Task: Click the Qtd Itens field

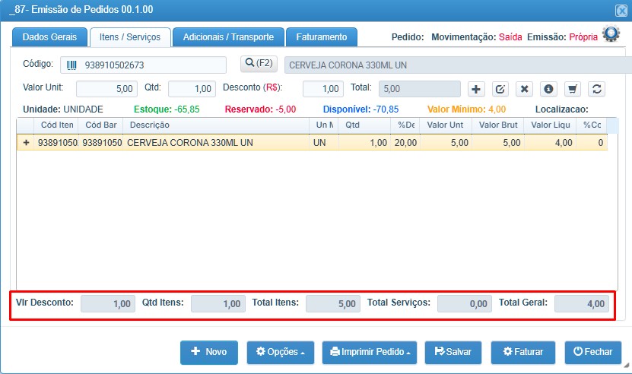Action: click(218, 304)
